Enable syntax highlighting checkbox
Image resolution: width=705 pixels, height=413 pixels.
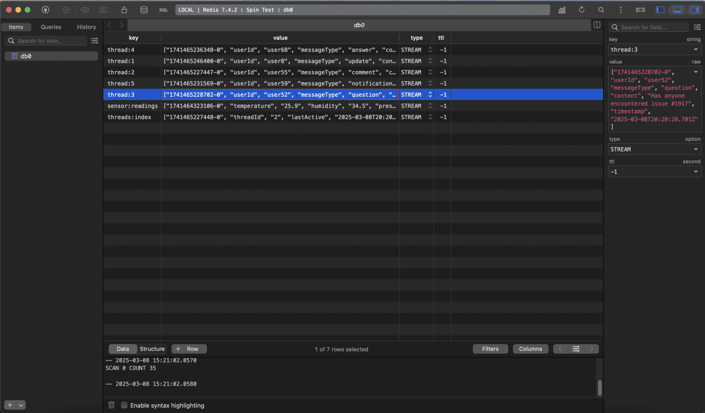pos(124,405)
